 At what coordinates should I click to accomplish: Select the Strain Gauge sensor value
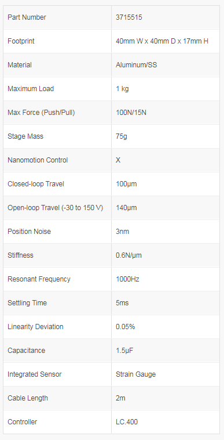click(136, 374)
